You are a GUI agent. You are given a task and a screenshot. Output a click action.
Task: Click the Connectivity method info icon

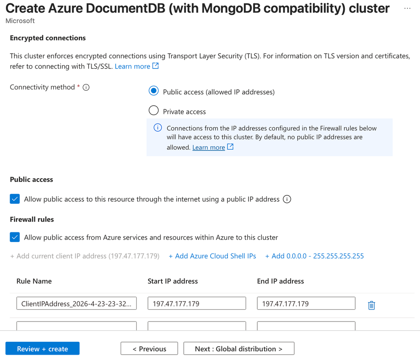[86, 87]
